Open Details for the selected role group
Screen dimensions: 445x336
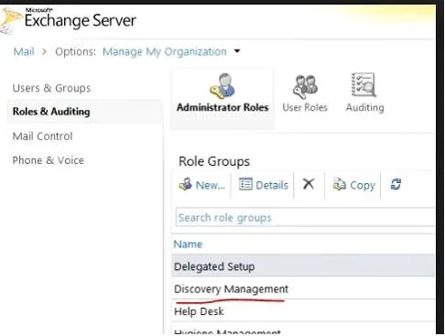coord(264,185)
